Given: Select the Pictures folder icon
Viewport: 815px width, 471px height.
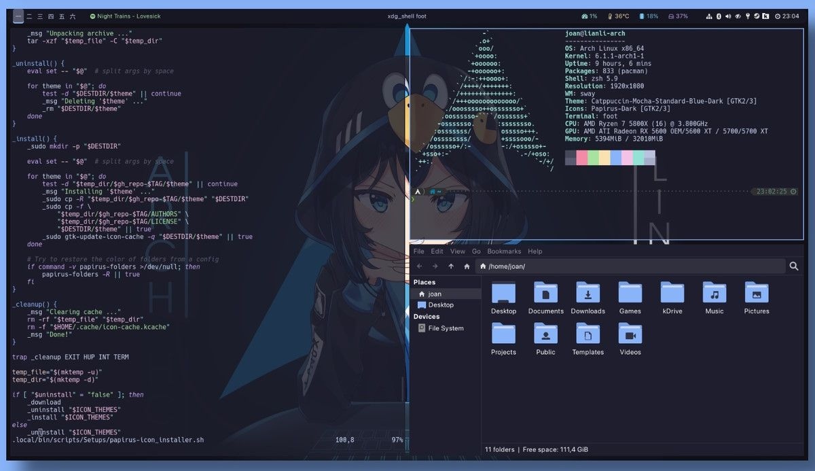Looking at the screenshot, I should pyautogui.click(x=756, y=294).
